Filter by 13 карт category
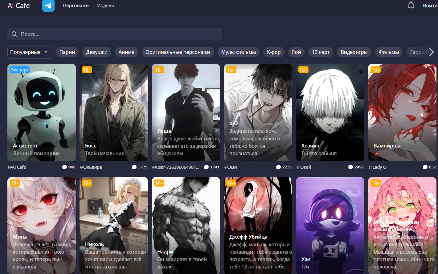The width and height of the screenshot is (438, 274). [x=321, y=52]
